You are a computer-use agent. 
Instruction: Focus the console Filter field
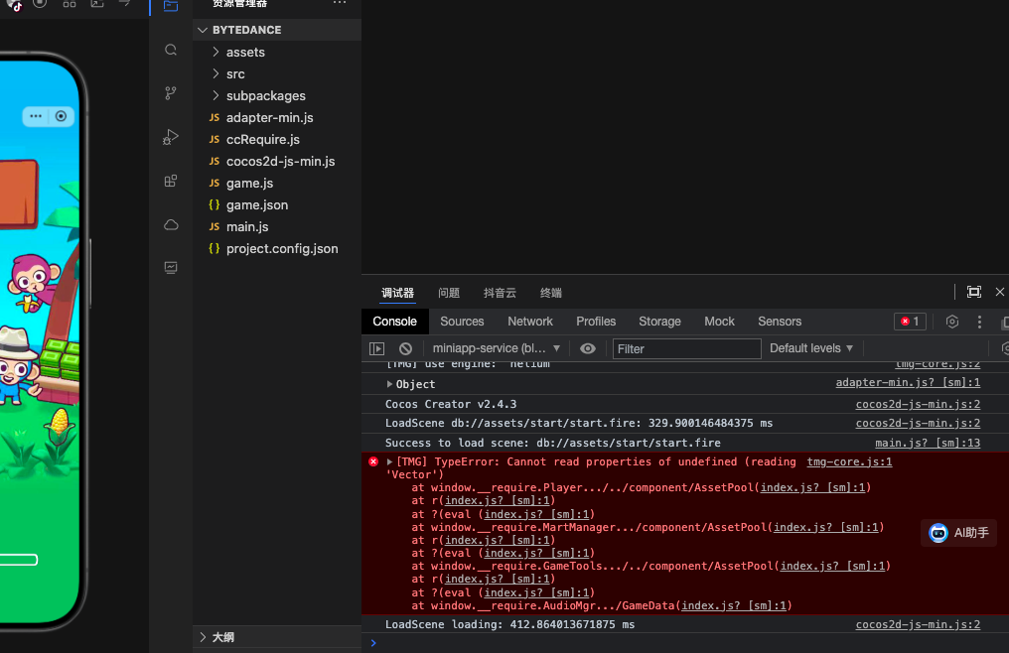click(x=686, y=348)
